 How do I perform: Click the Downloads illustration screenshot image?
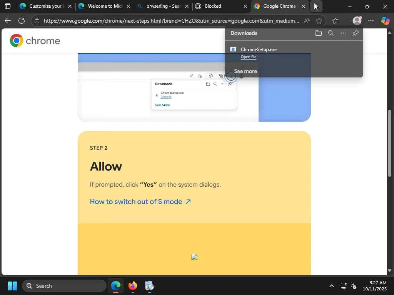(x=194, y=87)
